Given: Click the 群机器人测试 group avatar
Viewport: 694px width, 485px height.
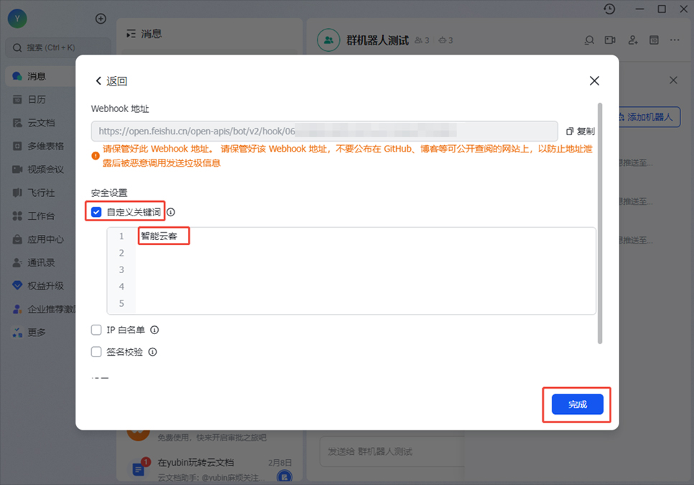Looking at the screenshot, I should [328, 40].
